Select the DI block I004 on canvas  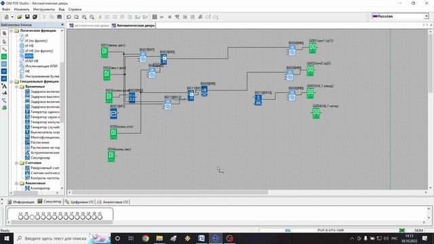111,157
